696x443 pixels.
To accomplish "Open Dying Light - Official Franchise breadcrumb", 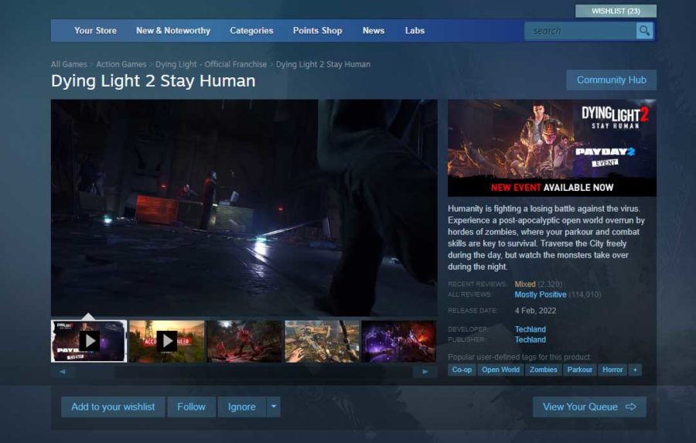I will [x=211, y=64].
